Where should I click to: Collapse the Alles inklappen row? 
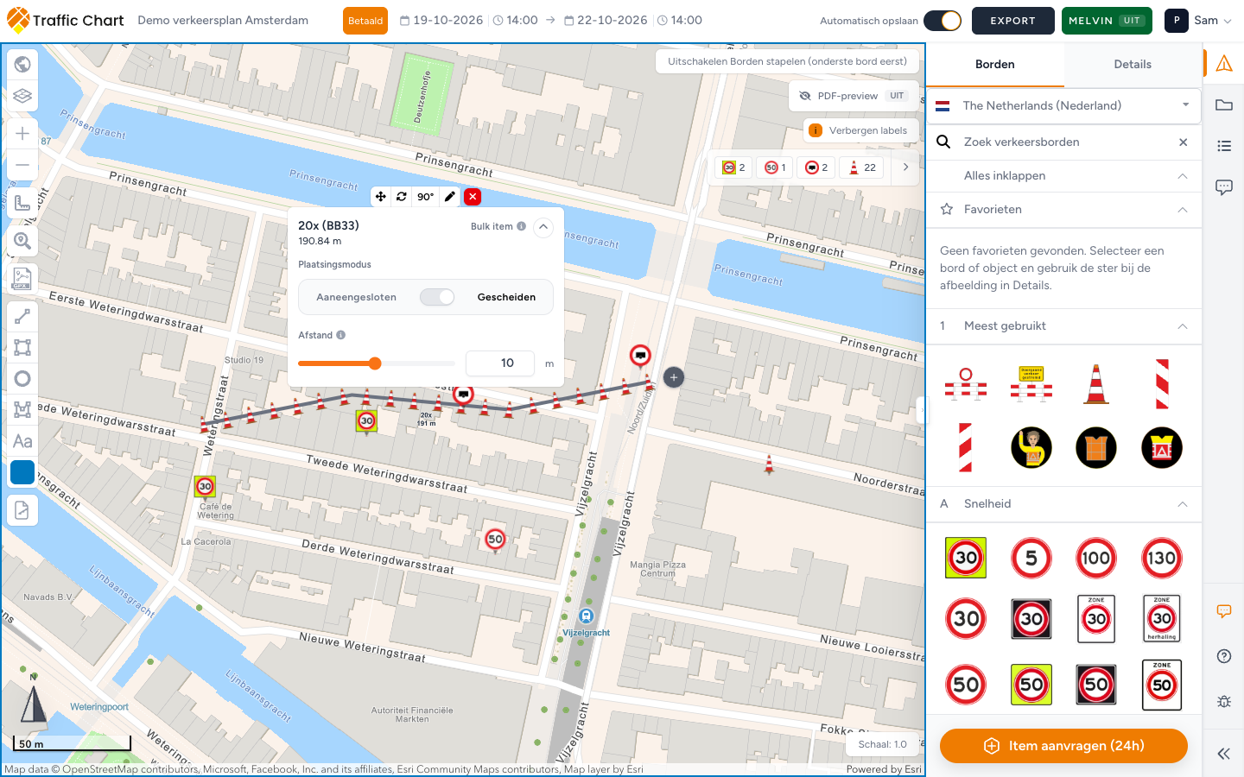[1063, 176]
